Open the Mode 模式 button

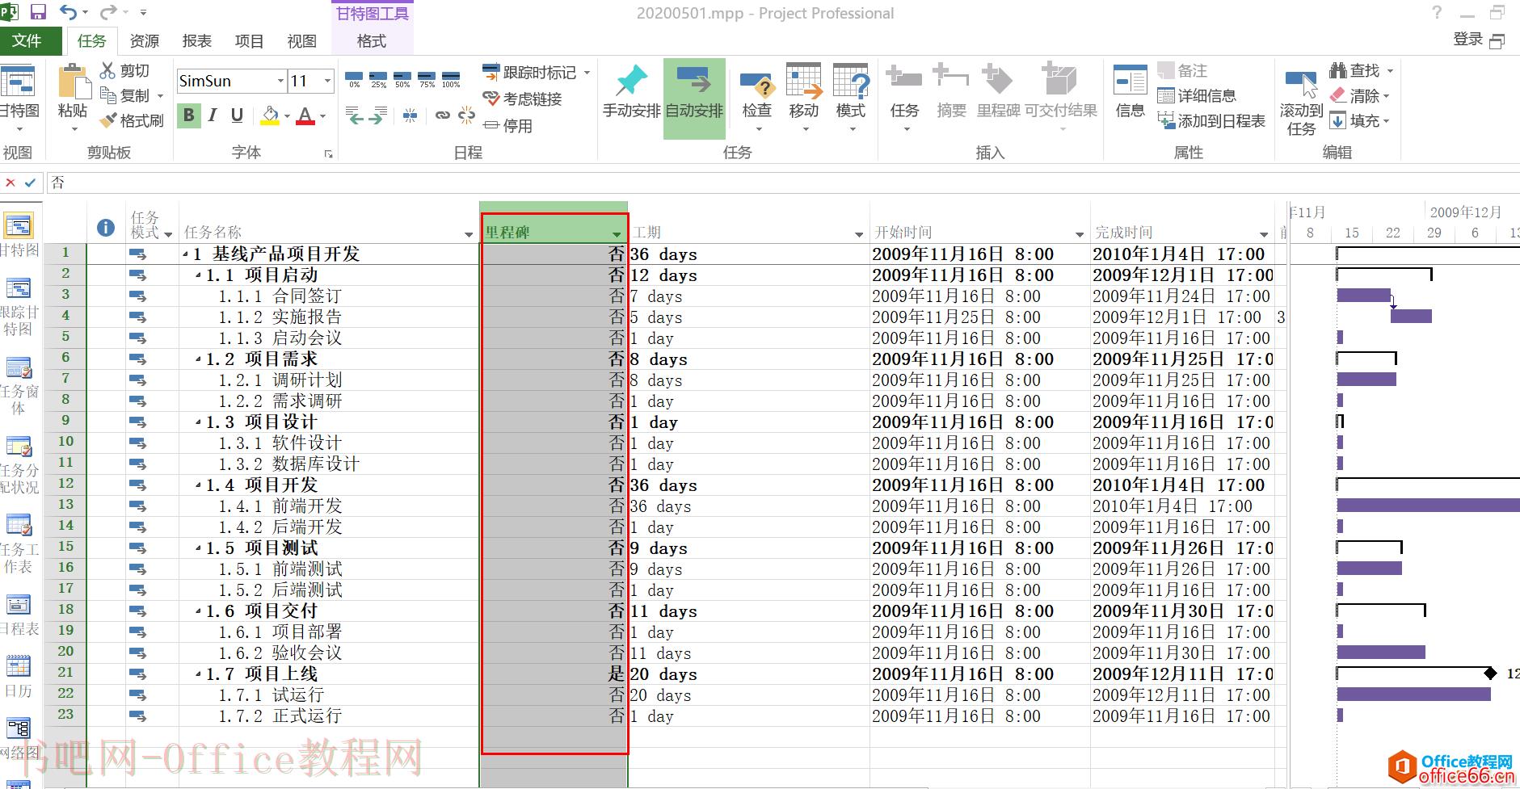click(x=851, y=95)
